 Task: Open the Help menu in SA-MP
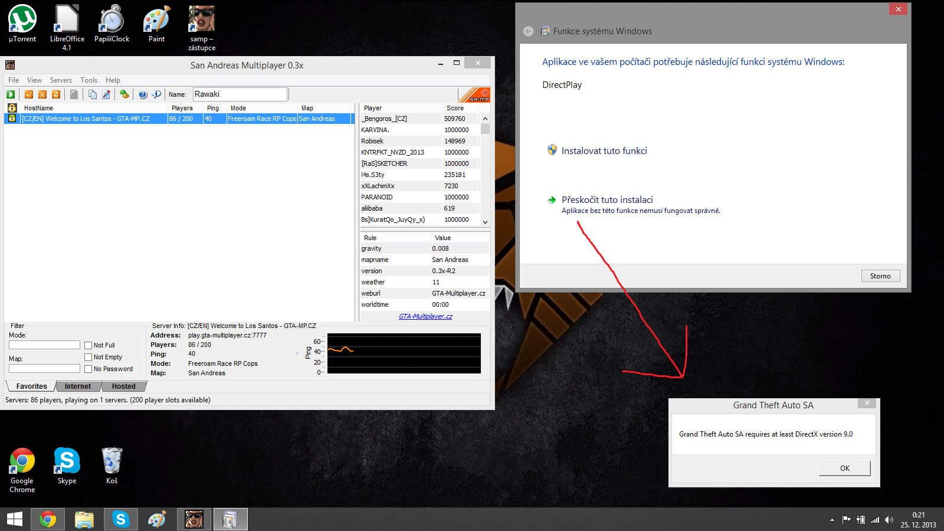(x=113, y=80)
